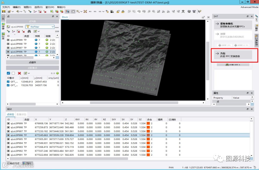This screenshot has height=170, width=259.
Task: Click the three-dots more options icon beside filter
Action: [57, 27]
